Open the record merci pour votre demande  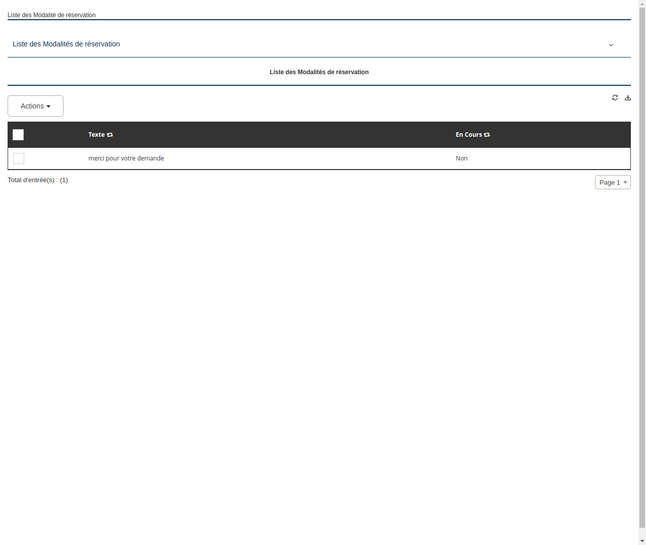pos(126,158)
